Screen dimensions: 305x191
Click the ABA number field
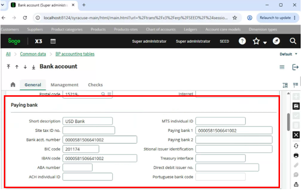(x=77, y=167)
